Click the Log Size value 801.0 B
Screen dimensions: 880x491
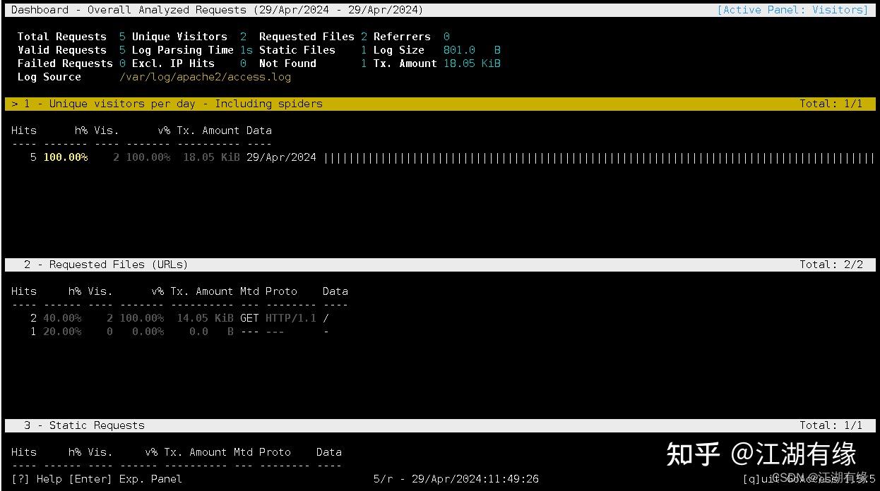tap(460, 49)
